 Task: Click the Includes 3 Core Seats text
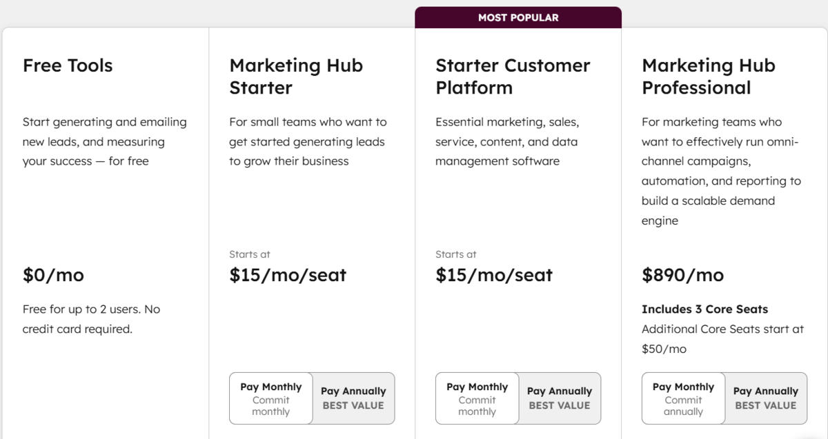(x=704, y=309)
